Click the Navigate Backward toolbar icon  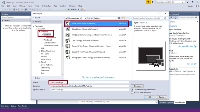(x=5, y=10)
